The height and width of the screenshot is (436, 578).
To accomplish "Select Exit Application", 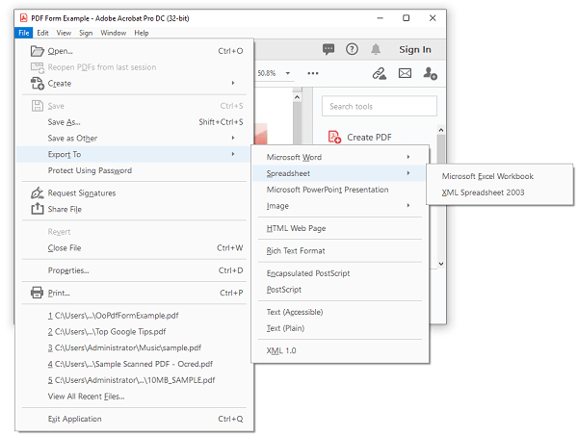I will click(x=134, y=419).
